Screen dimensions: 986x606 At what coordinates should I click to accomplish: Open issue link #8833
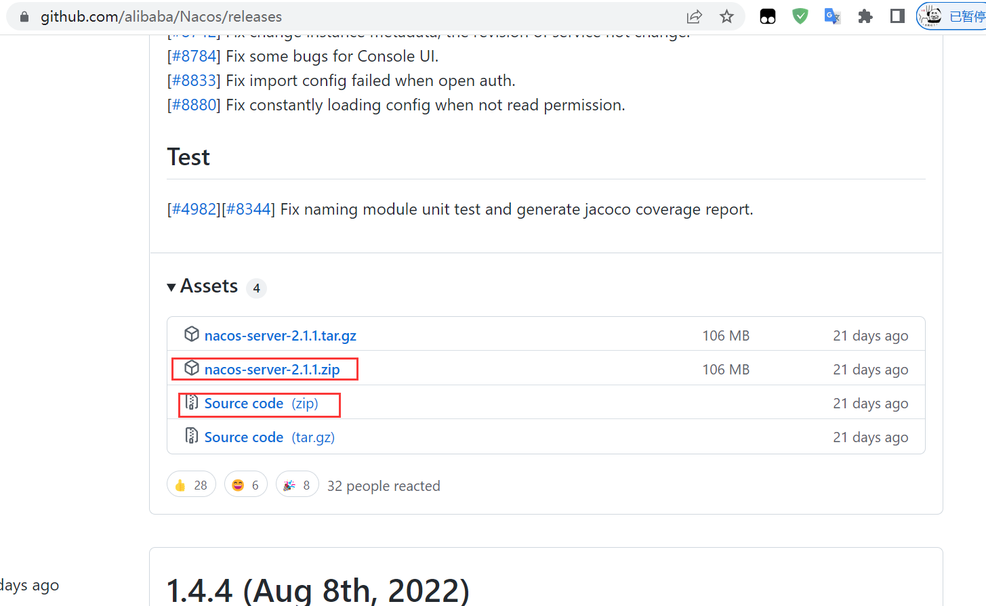pyautogui.click(x=194, y=81)
